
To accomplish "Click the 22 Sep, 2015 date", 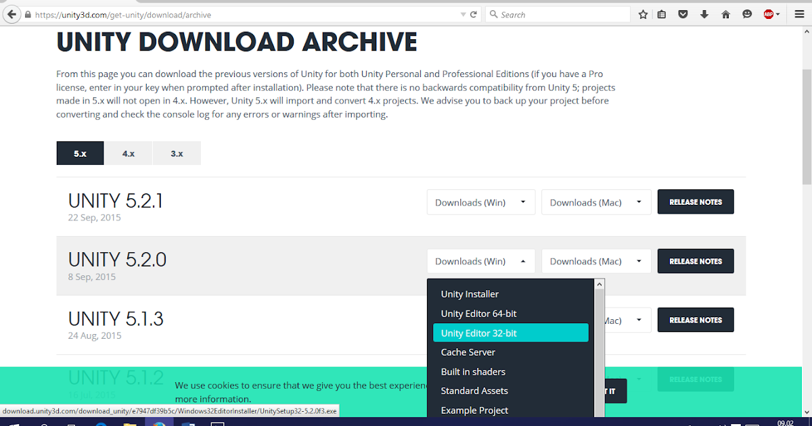I will 95,218.
